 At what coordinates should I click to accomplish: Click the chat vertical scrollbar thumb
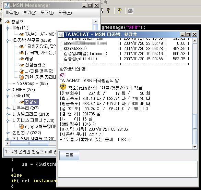pos(195,129)
